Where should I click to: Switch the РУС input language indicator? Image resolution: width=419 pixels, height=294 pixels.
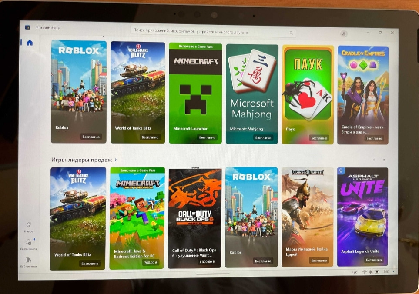pos(354,272)
